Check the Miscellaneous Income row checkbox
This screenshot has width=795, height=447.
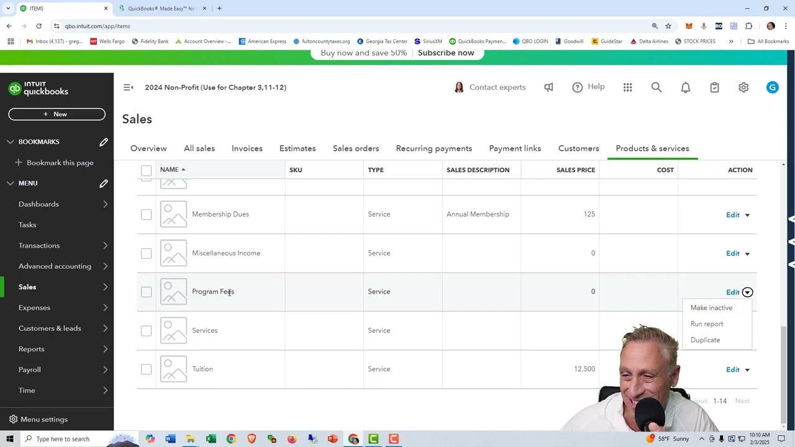[x=146, y=253]
